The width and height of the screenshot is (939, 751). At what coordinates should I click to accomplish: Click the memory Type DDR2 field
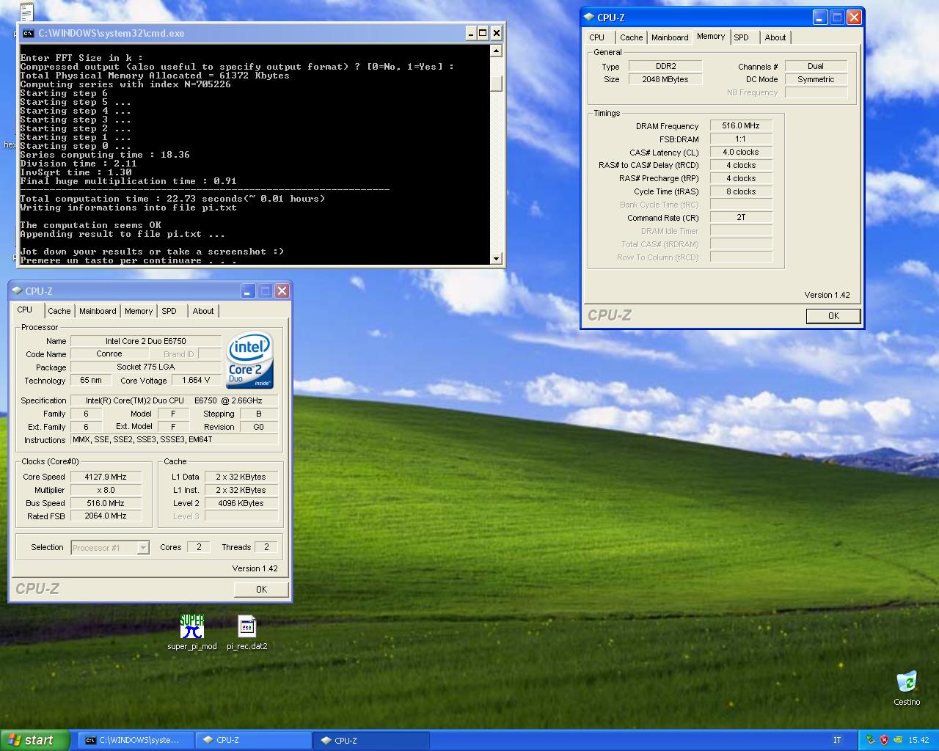(665, 66)
